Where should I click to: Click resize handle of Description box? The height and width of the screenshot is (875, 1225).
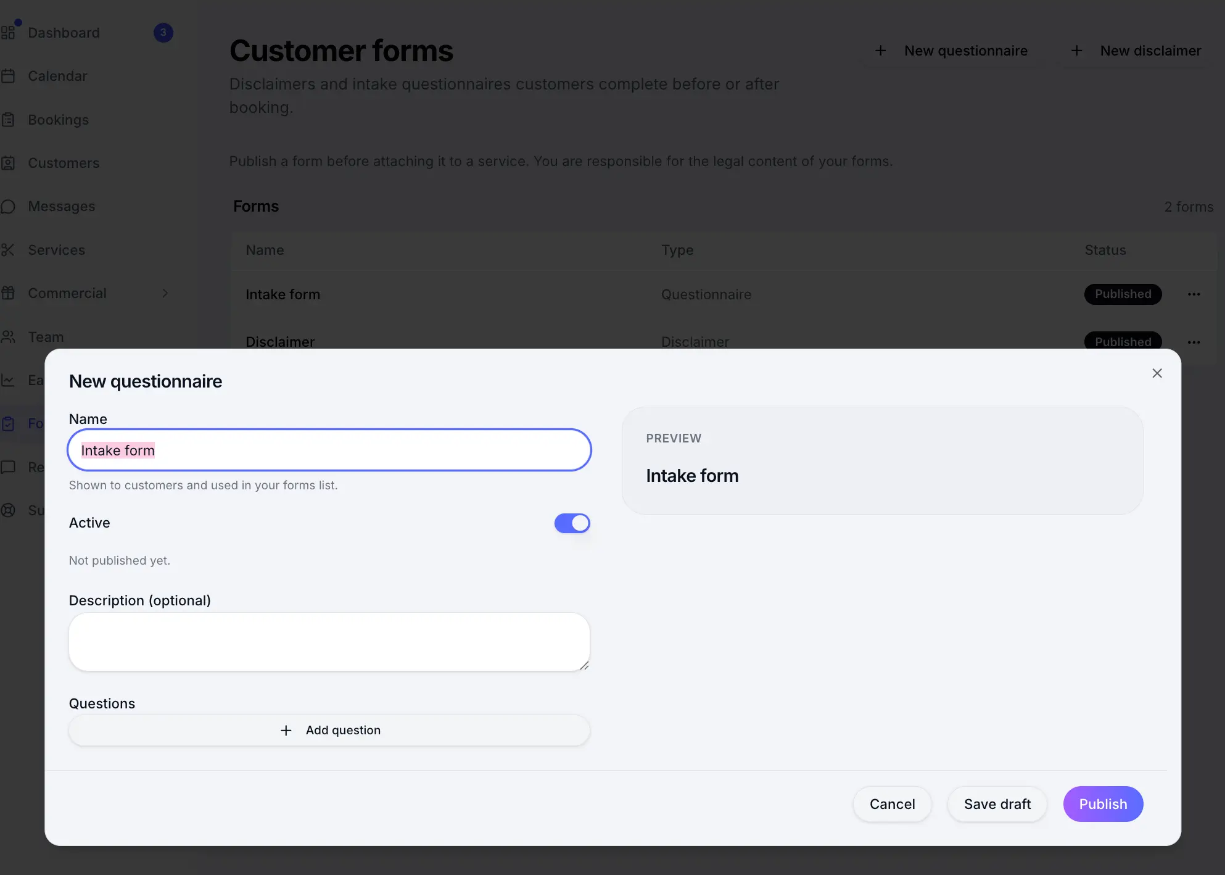[x=584, y=665]
